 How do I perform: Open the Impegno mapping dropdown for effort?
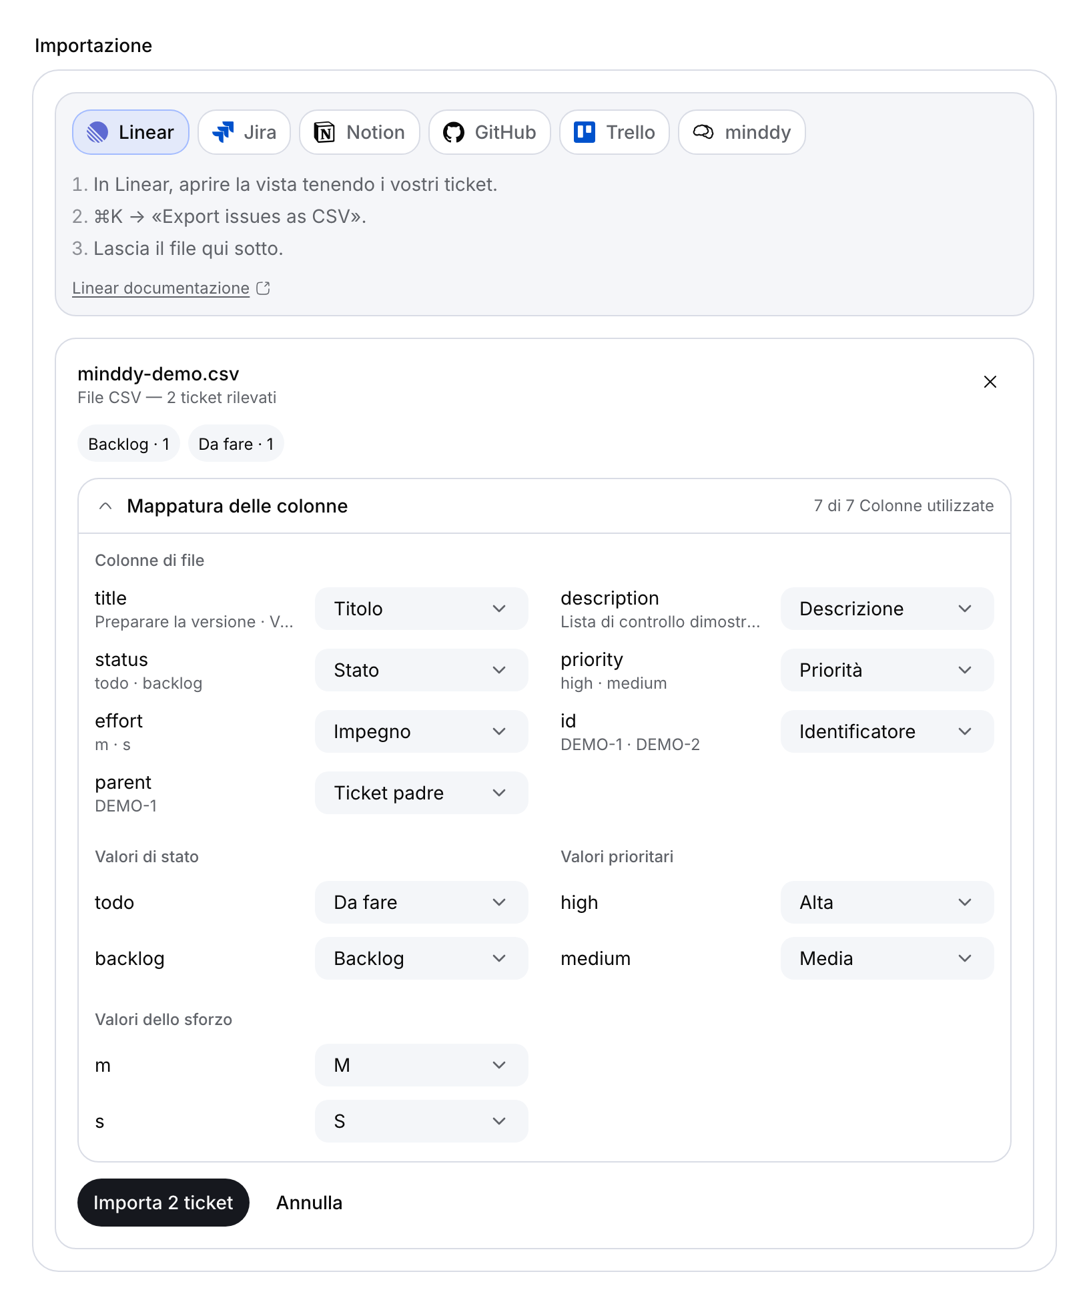[422, 731]
